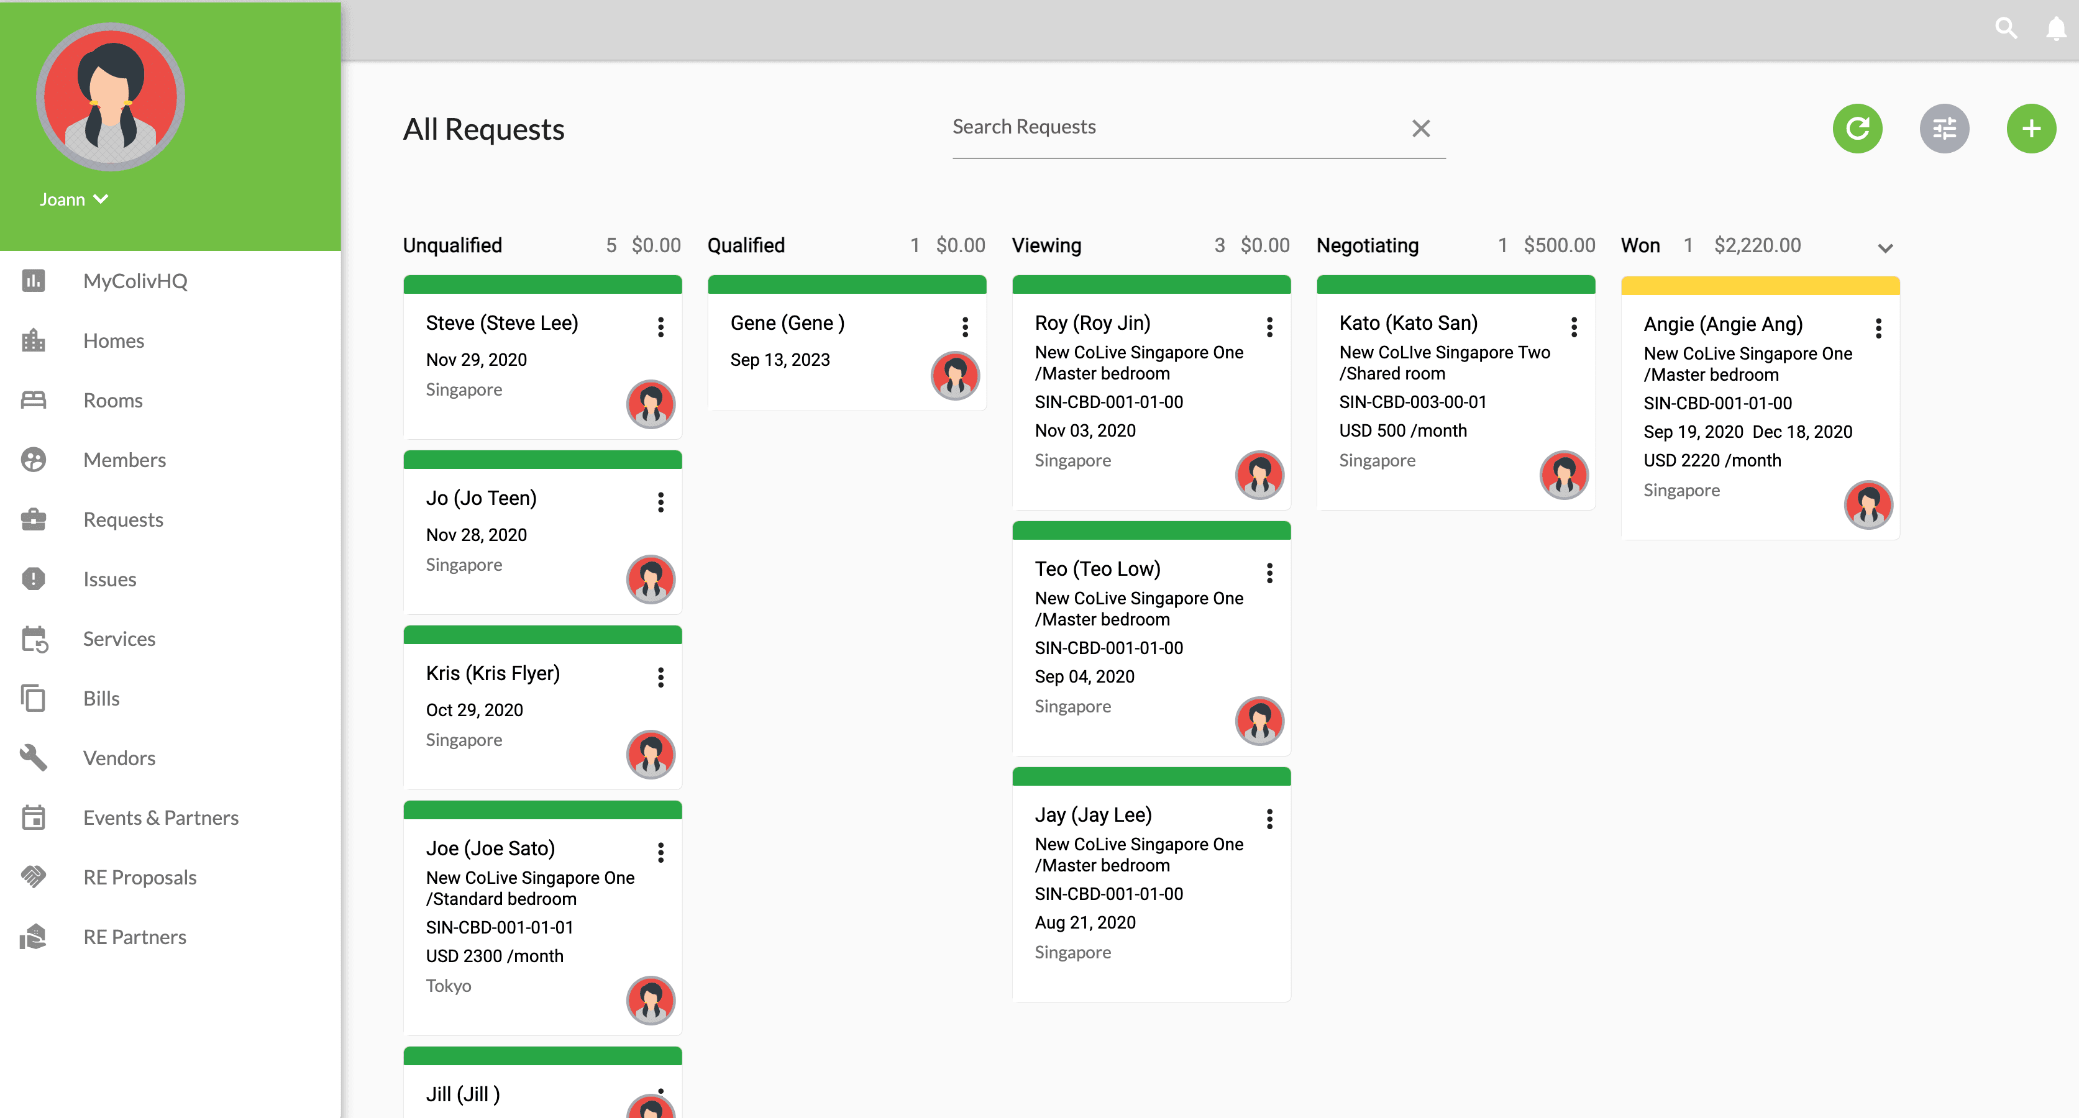Click the Requests briefcase icon
This screenshot has height=1118, width=2079.
(33, 519)
